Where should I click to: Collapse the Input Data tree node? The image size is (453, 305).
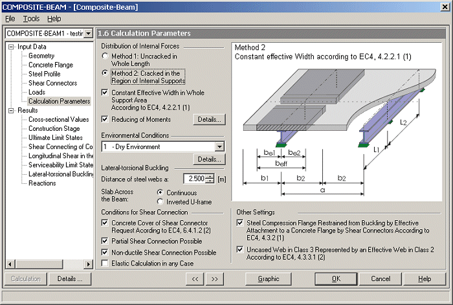[x=11, y=47]
